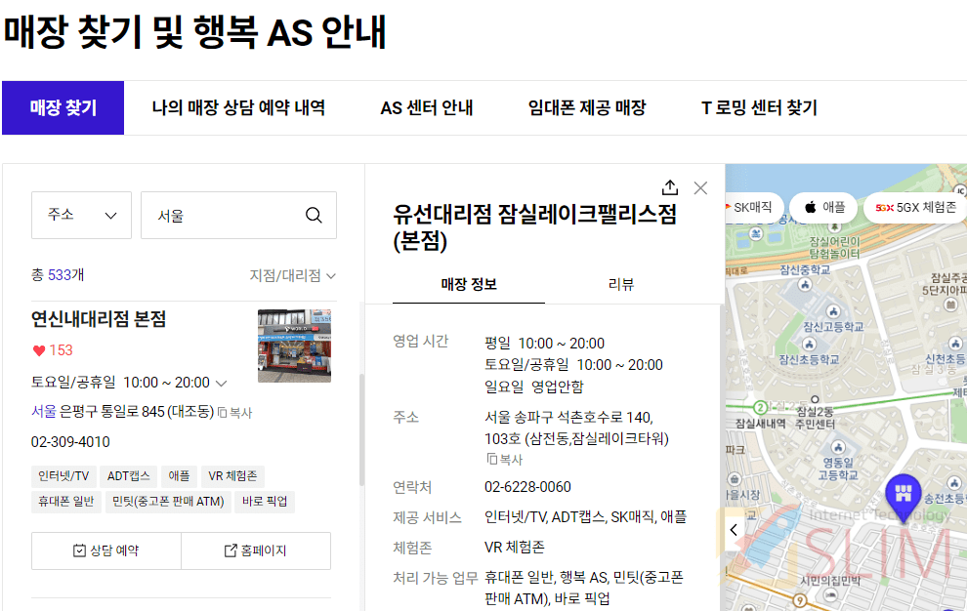Open the 주소 search type dropdown
Viewport: 967px width, 611px height.
pyautogui.click(x=81, y=215)
